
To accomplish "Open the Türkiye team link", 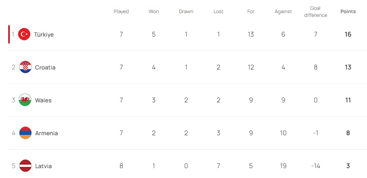I will pos(44,35).
